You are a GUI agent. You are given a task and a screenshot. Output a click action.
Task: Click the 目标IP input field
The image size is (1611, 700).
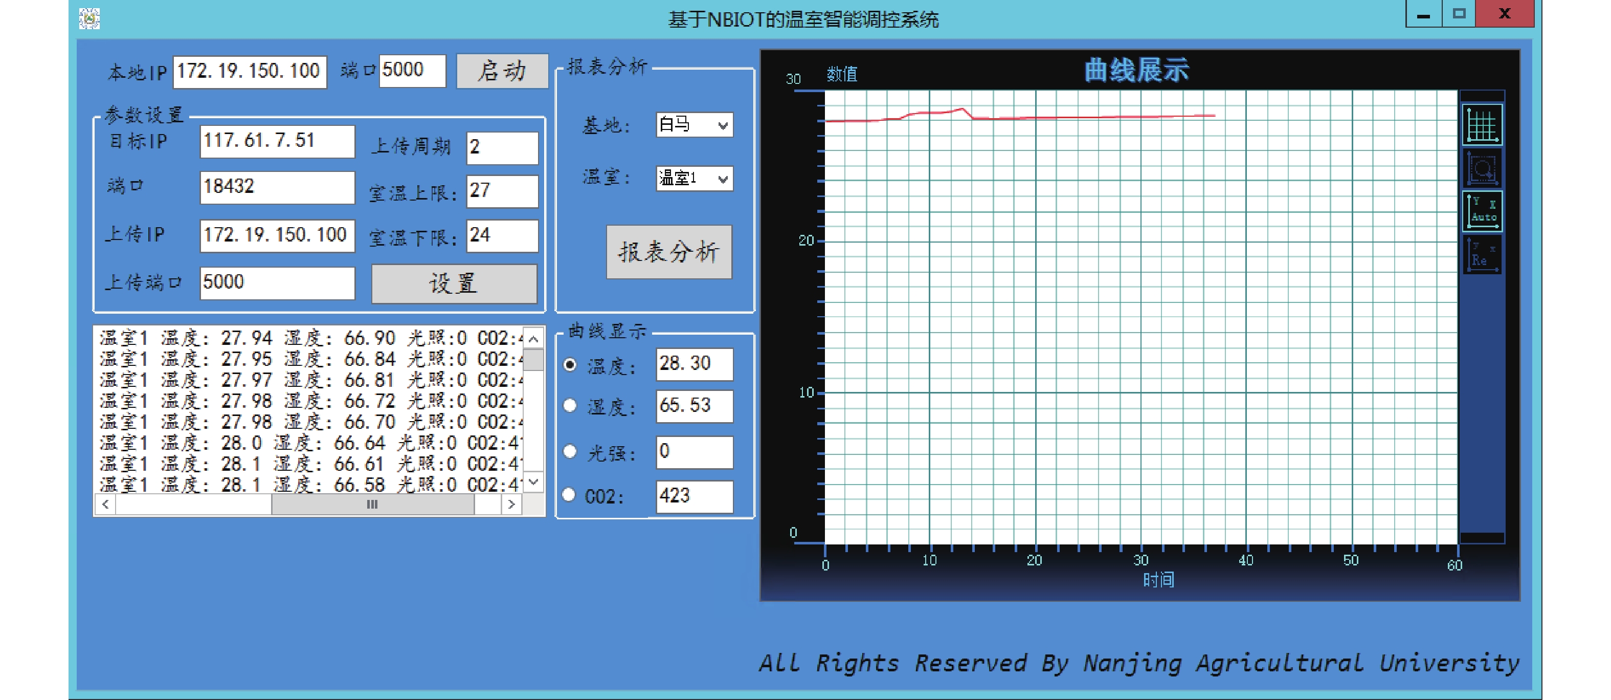pos(276,141)
